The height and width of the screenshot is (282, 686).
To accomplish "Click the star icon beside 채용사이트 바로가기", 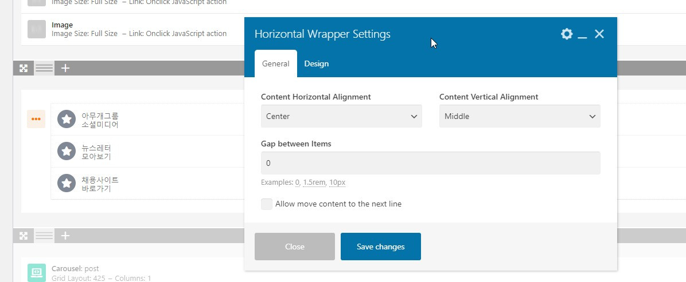I will [67, 183].
